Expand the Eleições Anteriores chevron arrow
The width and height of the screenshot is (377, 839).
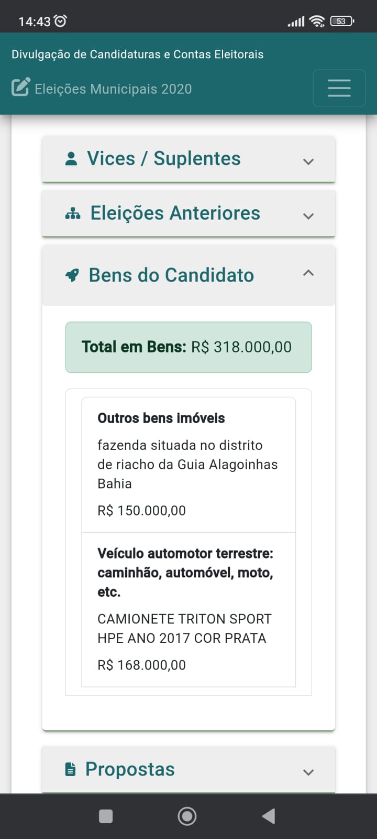pyautogui.click(x=308, y=216)
